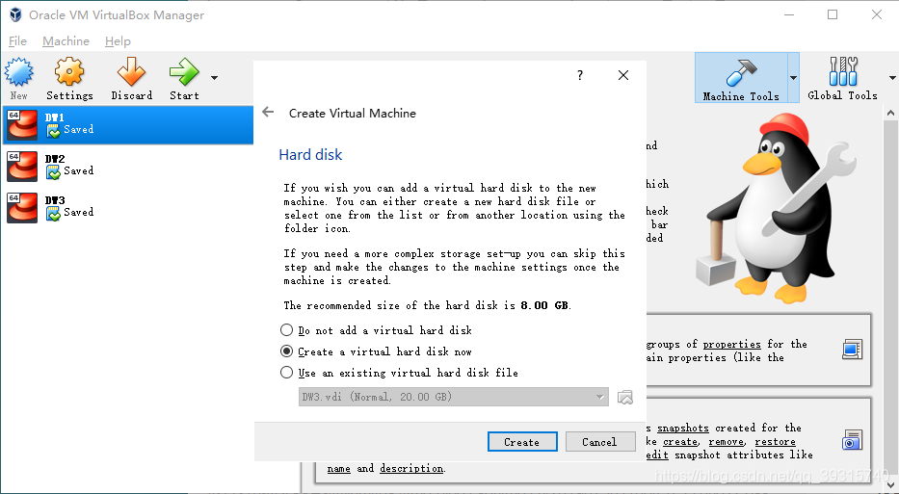Select Use an existing virtual hard disk file
899x494 pixels.
[x=399, y=373]
